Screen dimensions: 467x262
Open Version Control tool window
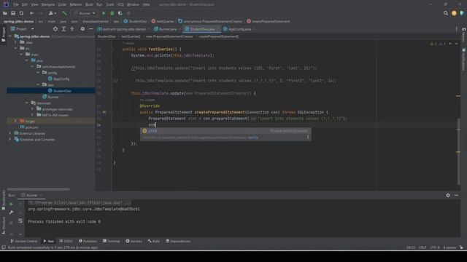click(24, 241)
